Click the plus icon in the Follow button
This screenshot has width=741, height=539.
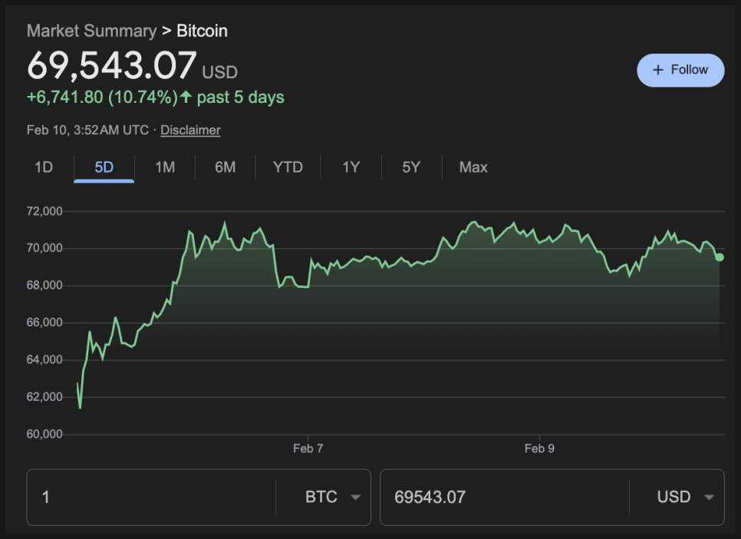tap(657, 70)
